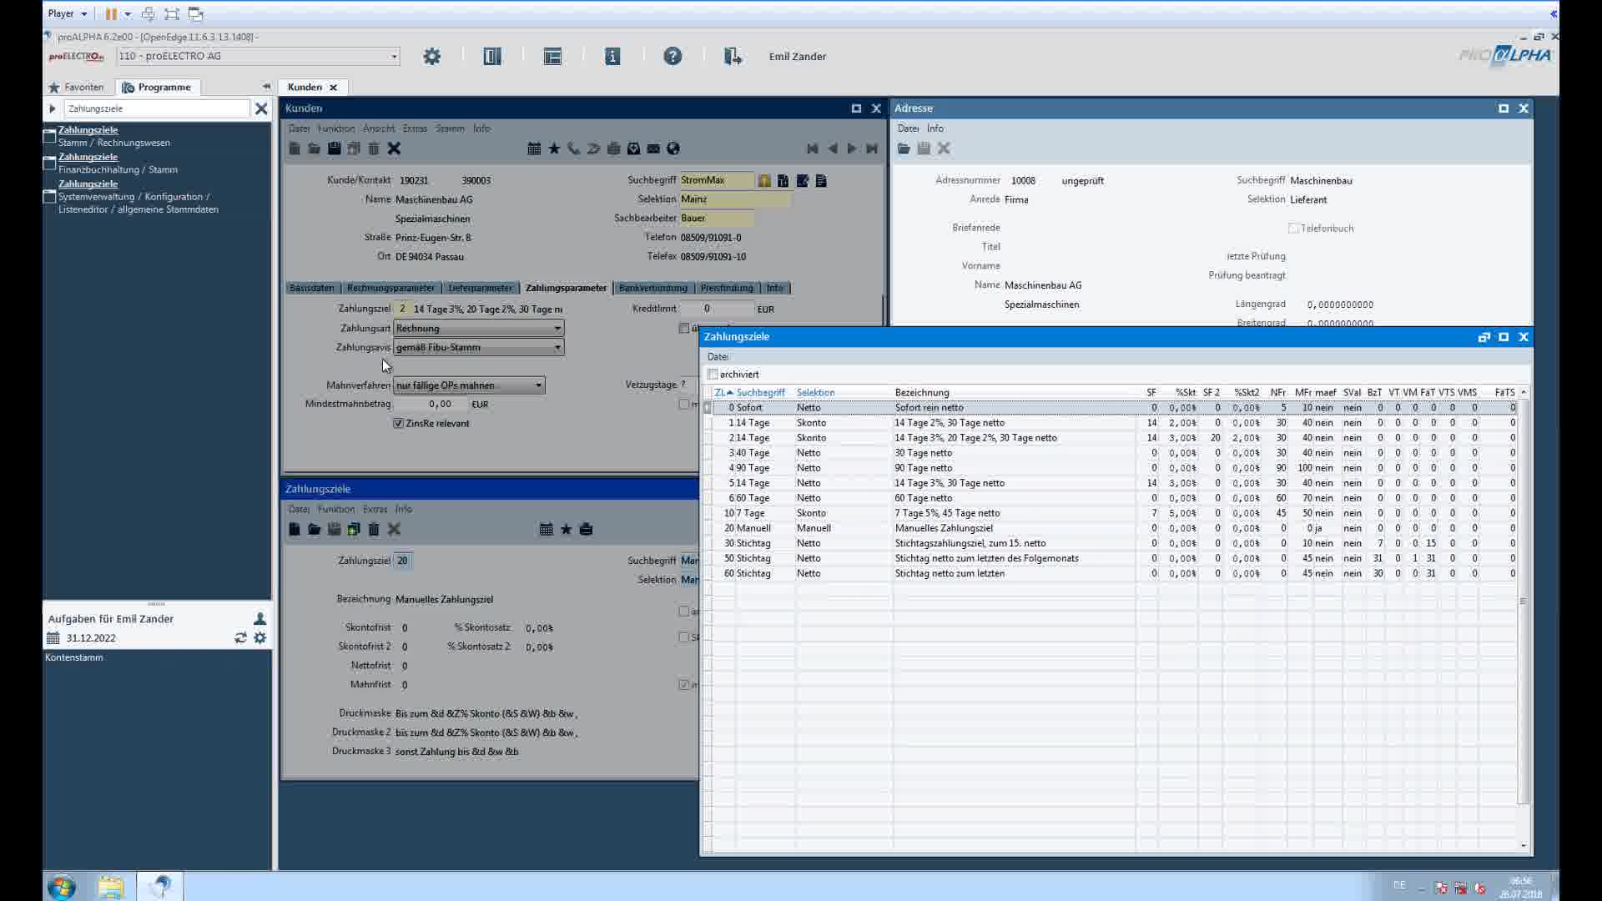Image resolution: width=1602 pixels, height=901 pixels.
Task: Open Zahlungsziele under Finanzbuchhaltung / Stamm
Action: click(88, 157)
